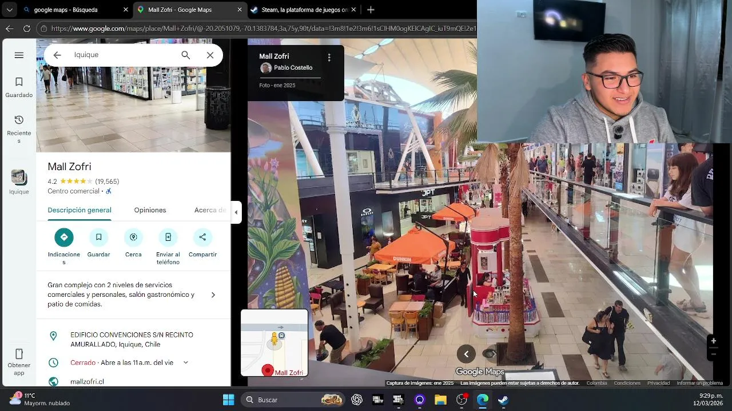Open Pablo Costello's contributor profile
The width and height of the screenshot is (732, 411).
(x=293, y=68)
